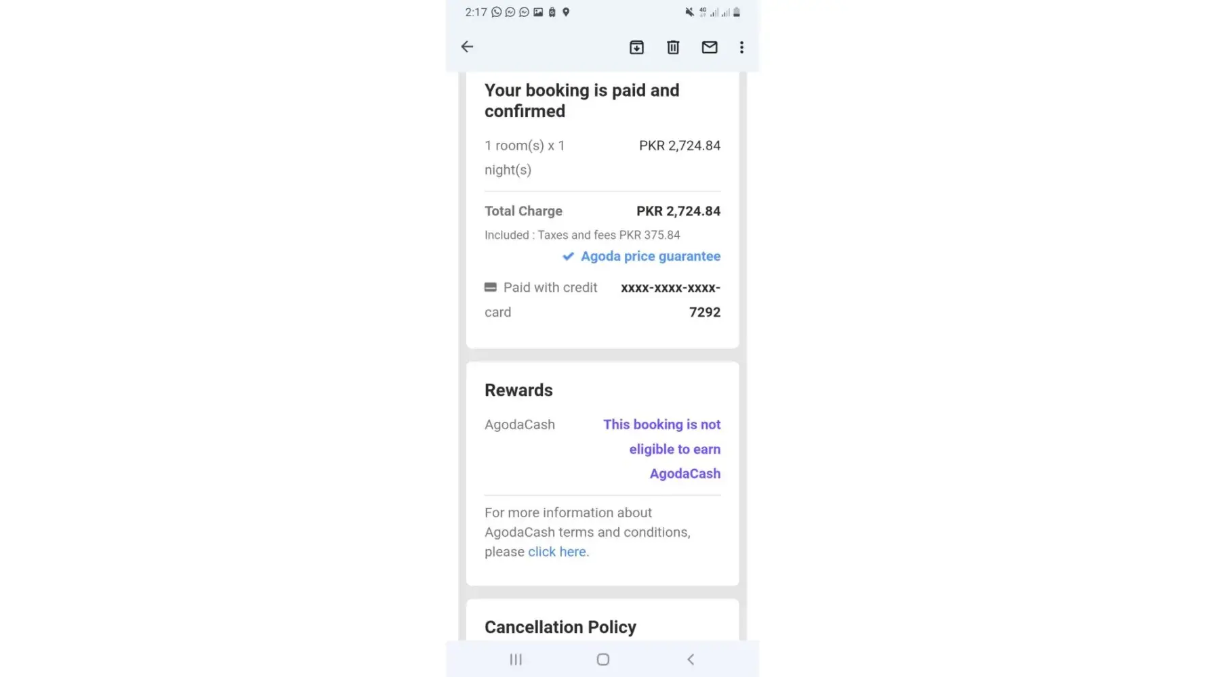Archive this booking email
This screenshot has width=1205, height=677.
click(636, 47)
